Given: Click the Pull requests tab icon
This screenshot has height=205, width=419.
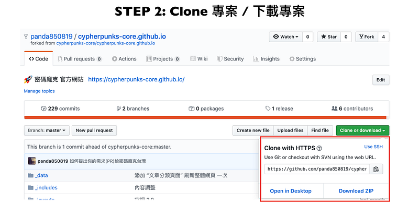Looking at the screenshot, I should click(60, 59).
